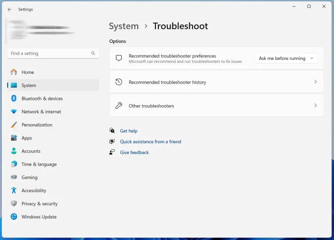Expand the Recommended troubleshooter history chevron
Viewport: 334px width, 240px height.
315,82
